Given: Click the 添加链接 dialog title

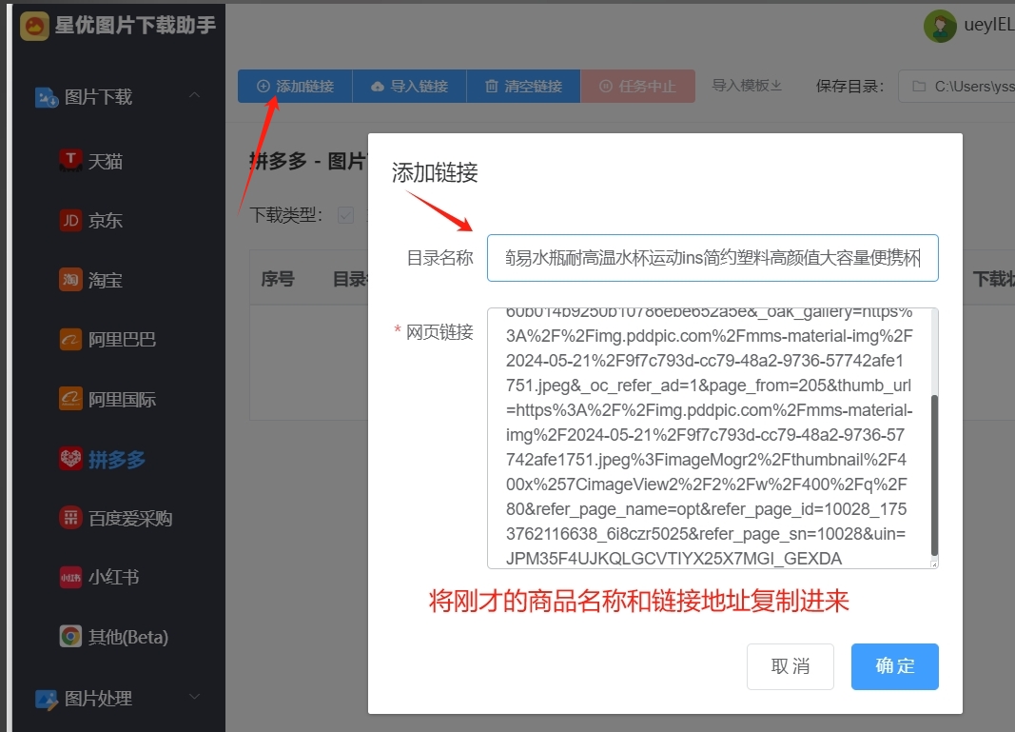Looking at the screenshot, I should pyautogui.click(x=435, y=172).
